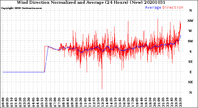Image resolution: width=198 pixels, height=108 pixels.
Task: Select the red 'Direction' legend label
Action: pos(173,7)
